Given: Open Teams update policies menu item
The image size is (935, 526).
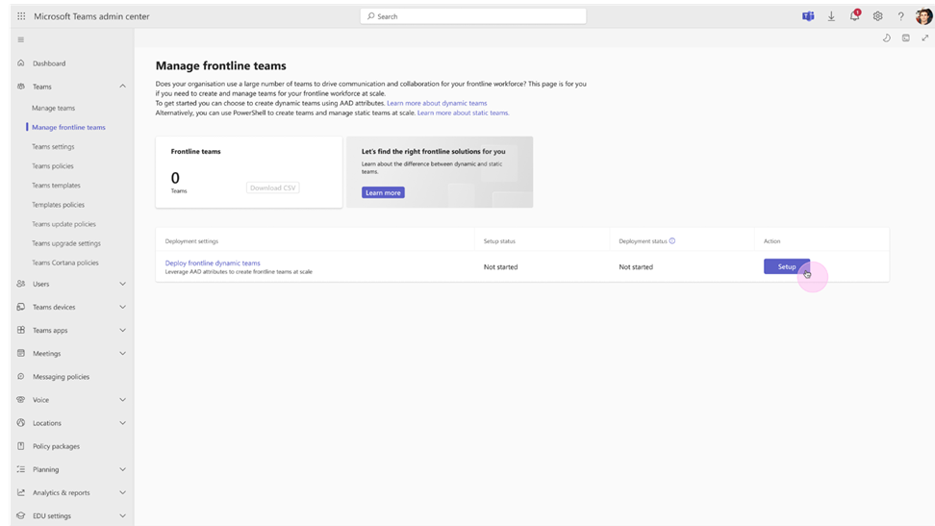Looking at the screenshot, I should pos(63,224).
